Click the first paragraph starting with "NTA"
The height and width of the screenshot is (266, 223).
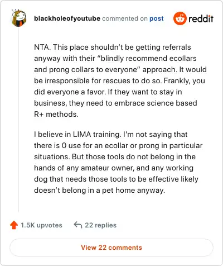(x=120, y=80)
